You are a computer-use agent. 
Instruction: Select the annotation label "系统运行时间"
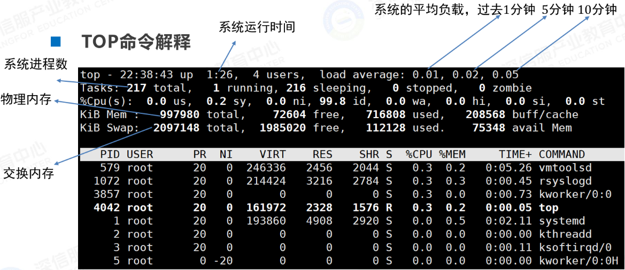pos(257,27)
